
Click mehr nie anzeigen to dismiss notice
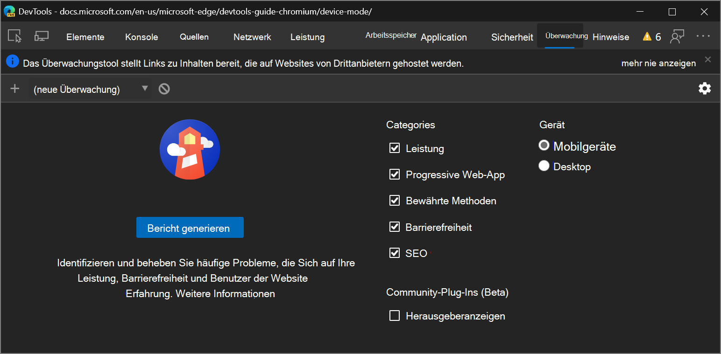[658, 63]
